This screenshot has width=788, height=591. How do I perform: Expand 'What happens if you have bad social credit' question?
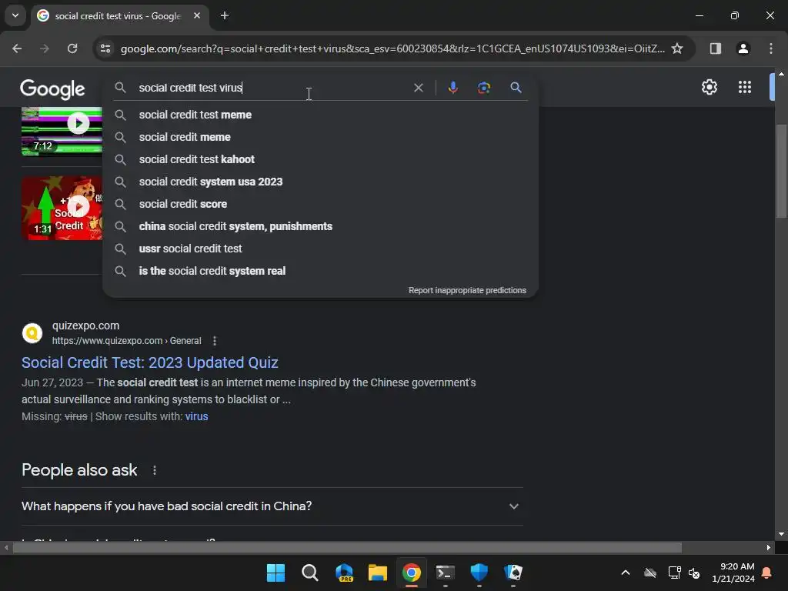coord(272,506)
